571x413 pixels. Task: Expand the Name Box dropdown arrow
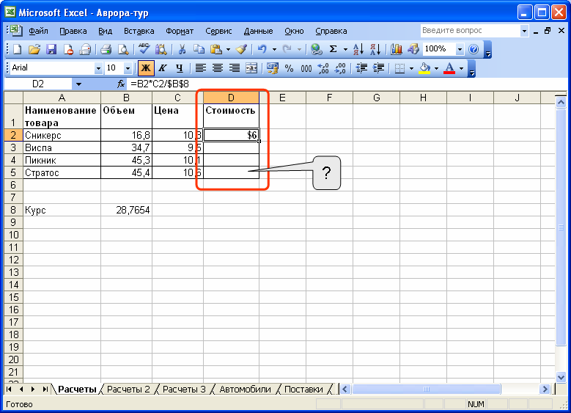(x=78, y=84)
